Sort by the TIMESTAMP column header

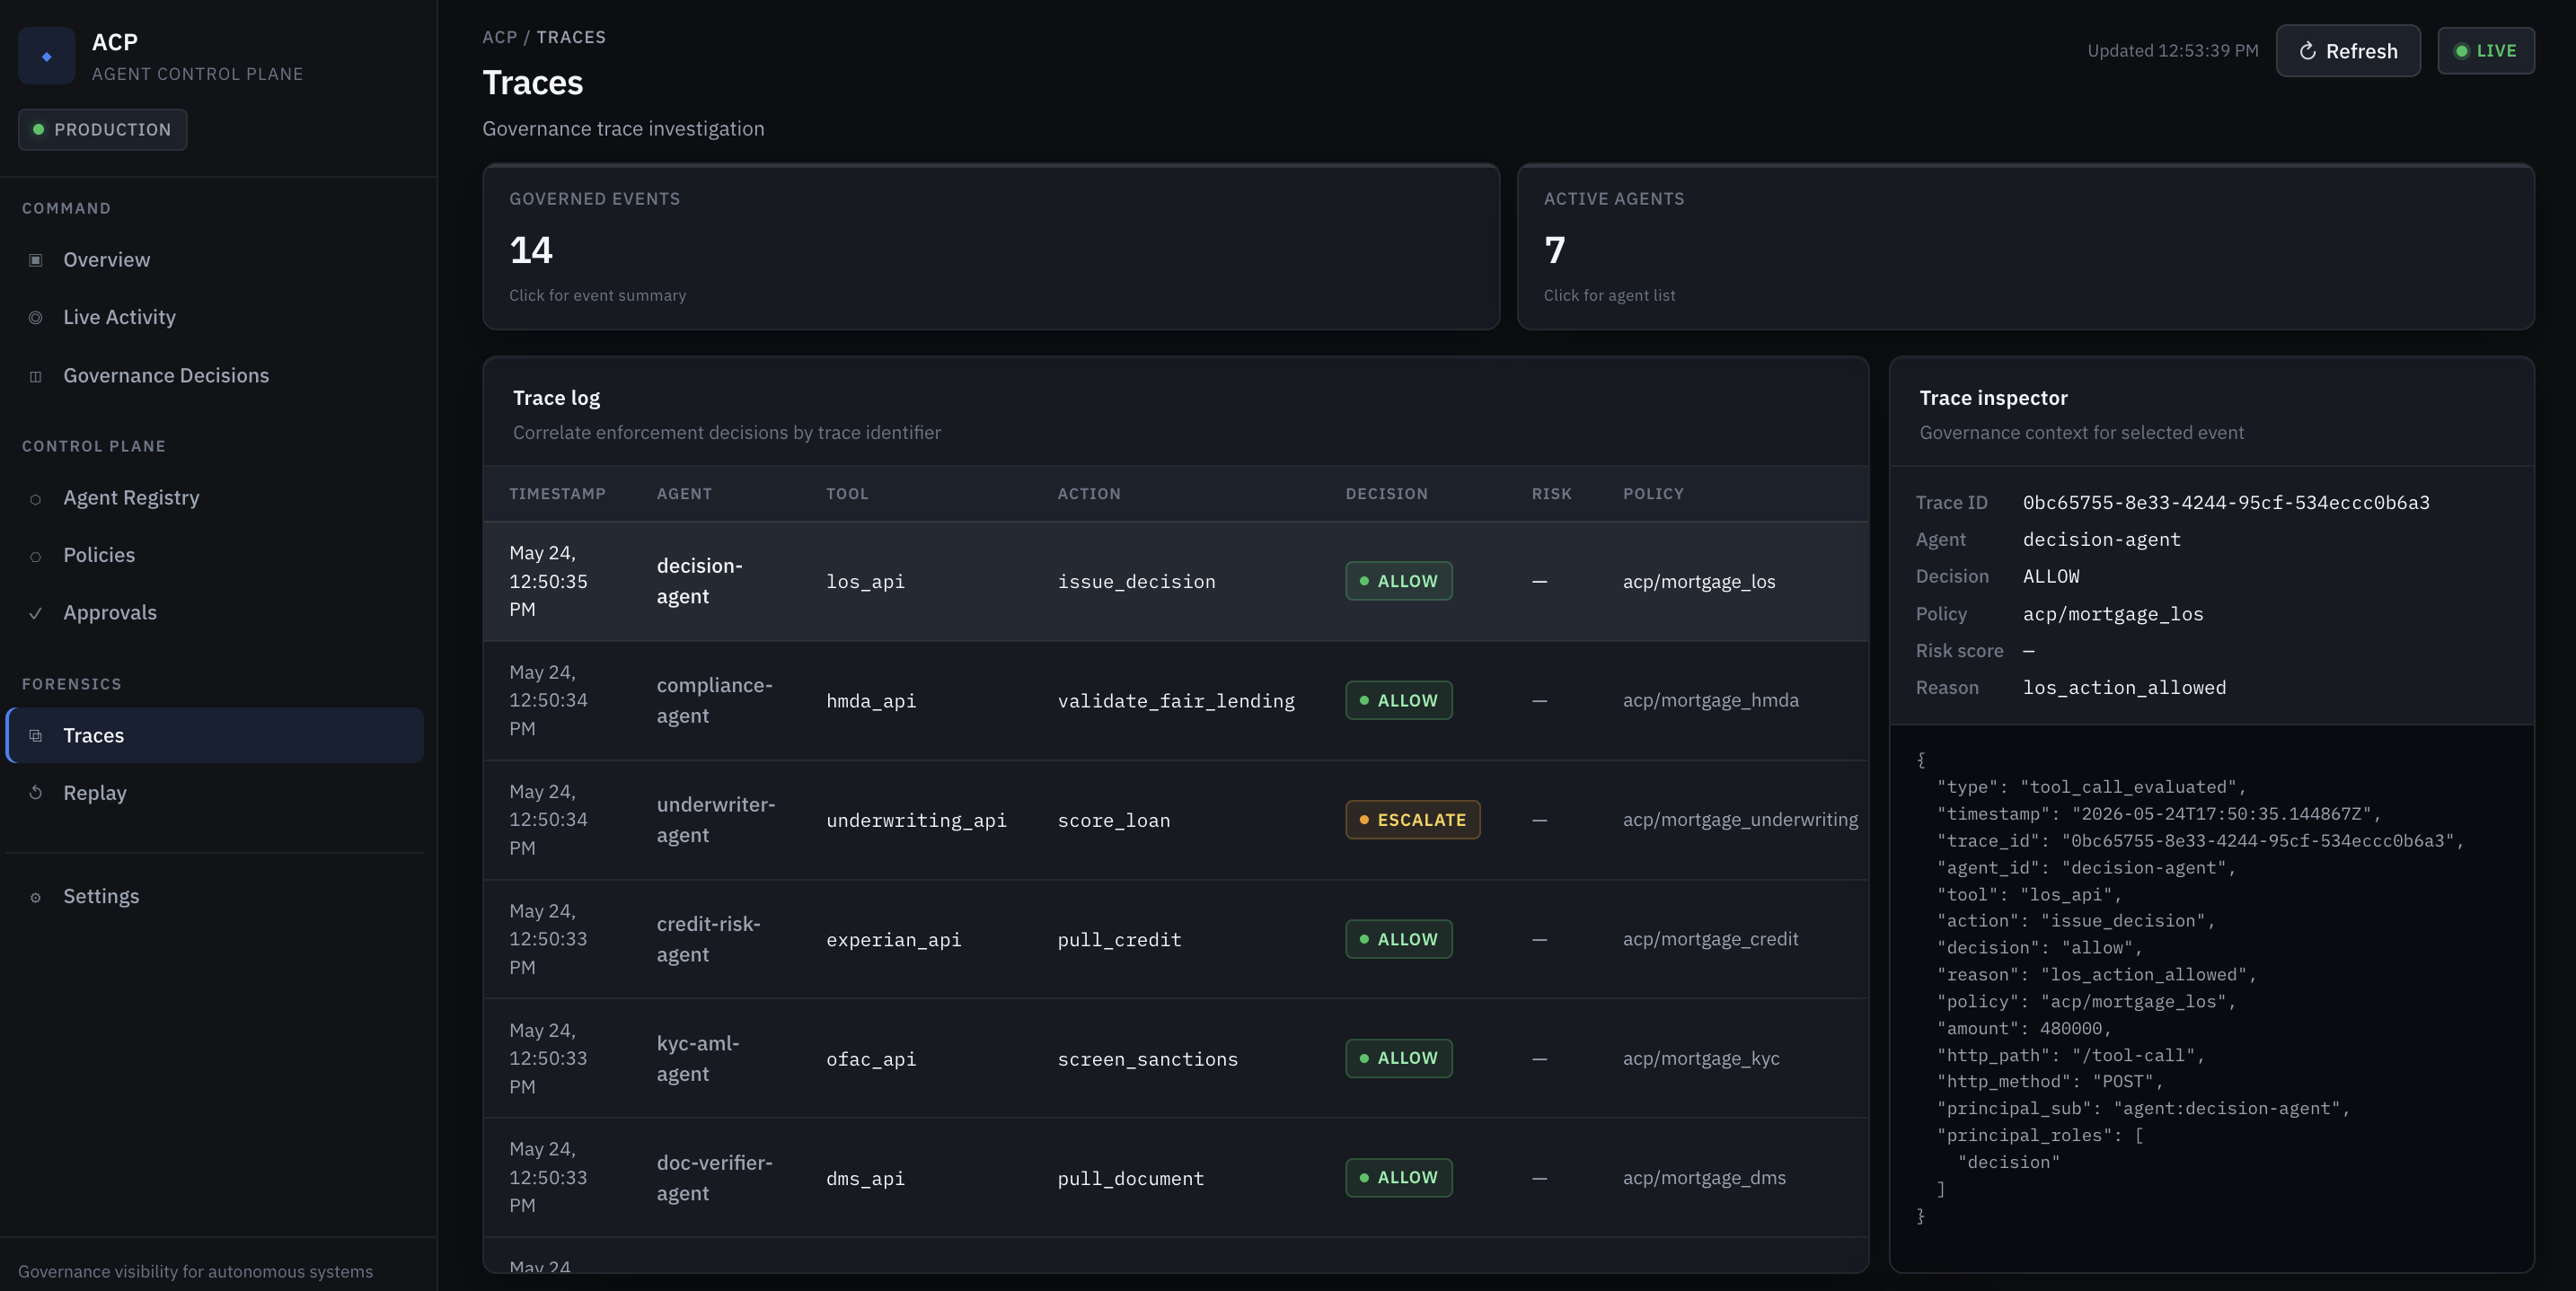point(557,494)
